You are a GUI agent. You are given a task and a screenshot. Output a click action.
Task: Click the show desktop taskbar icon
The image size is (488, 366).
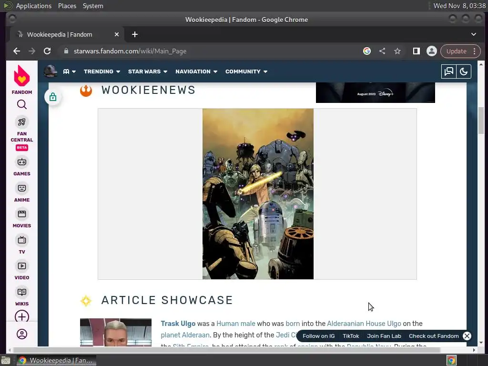click(6, 361)
